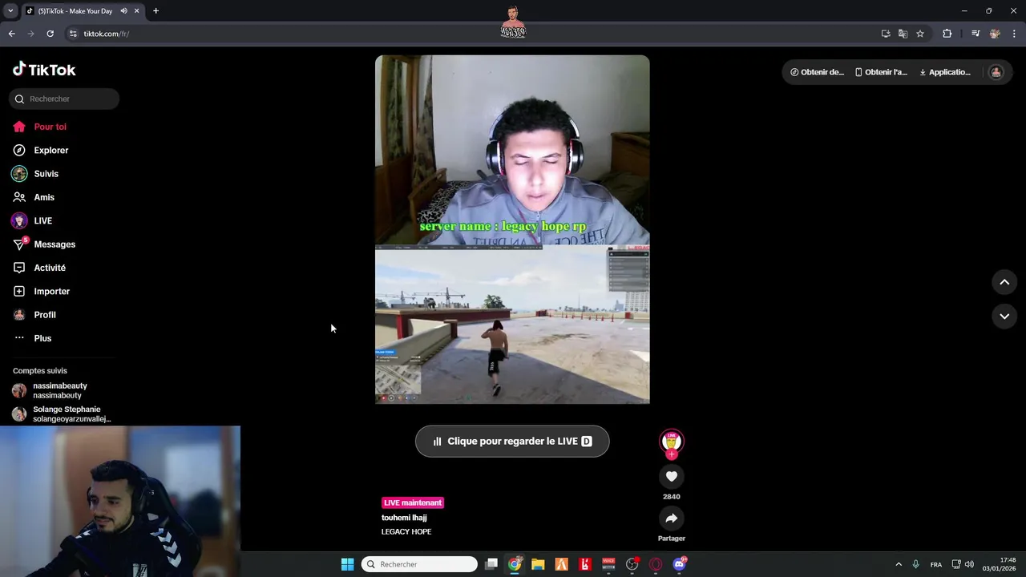Image resolution: width=1026 pixels, height=577 pixels.
Task: Open the Pour toi feed
Action: pos(39,127)
